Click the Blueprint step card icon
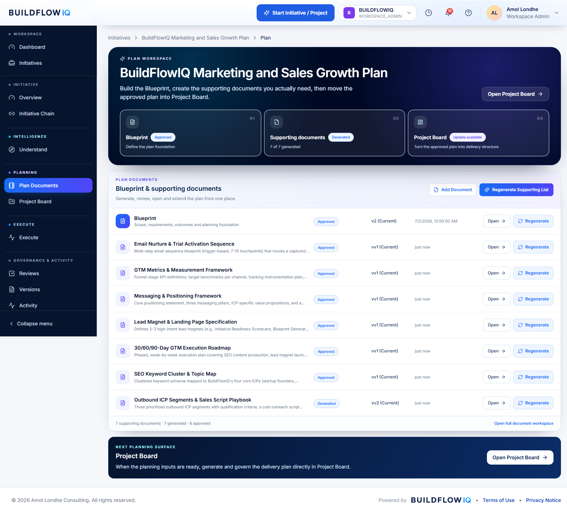The width and height of the screenshot is (567, 513). pos(132,122)
